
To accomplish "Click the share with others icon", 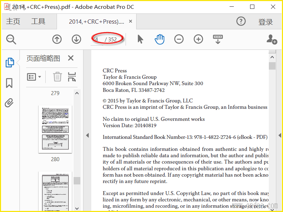I will [x=272, y=39].
